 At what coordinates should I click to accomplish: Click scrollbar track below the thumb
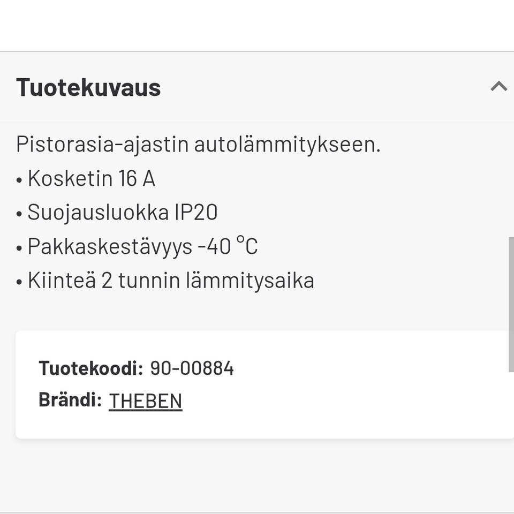(x=511, y=428)
